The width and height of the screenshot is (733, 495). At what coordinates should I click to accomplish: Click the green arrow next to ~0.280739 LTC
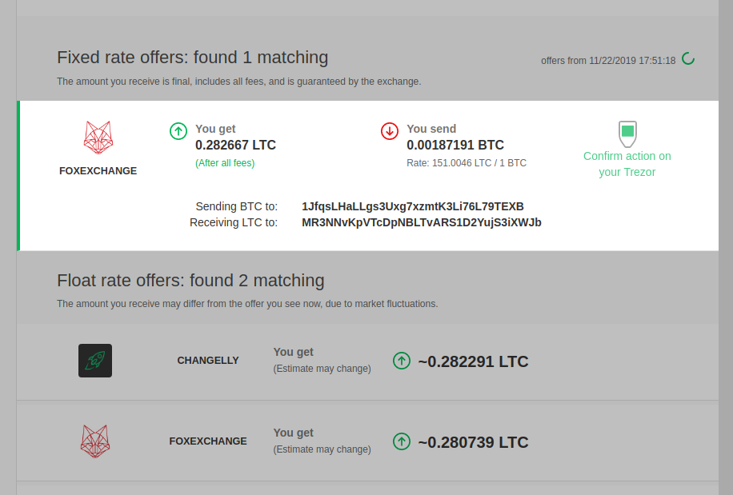402,441
